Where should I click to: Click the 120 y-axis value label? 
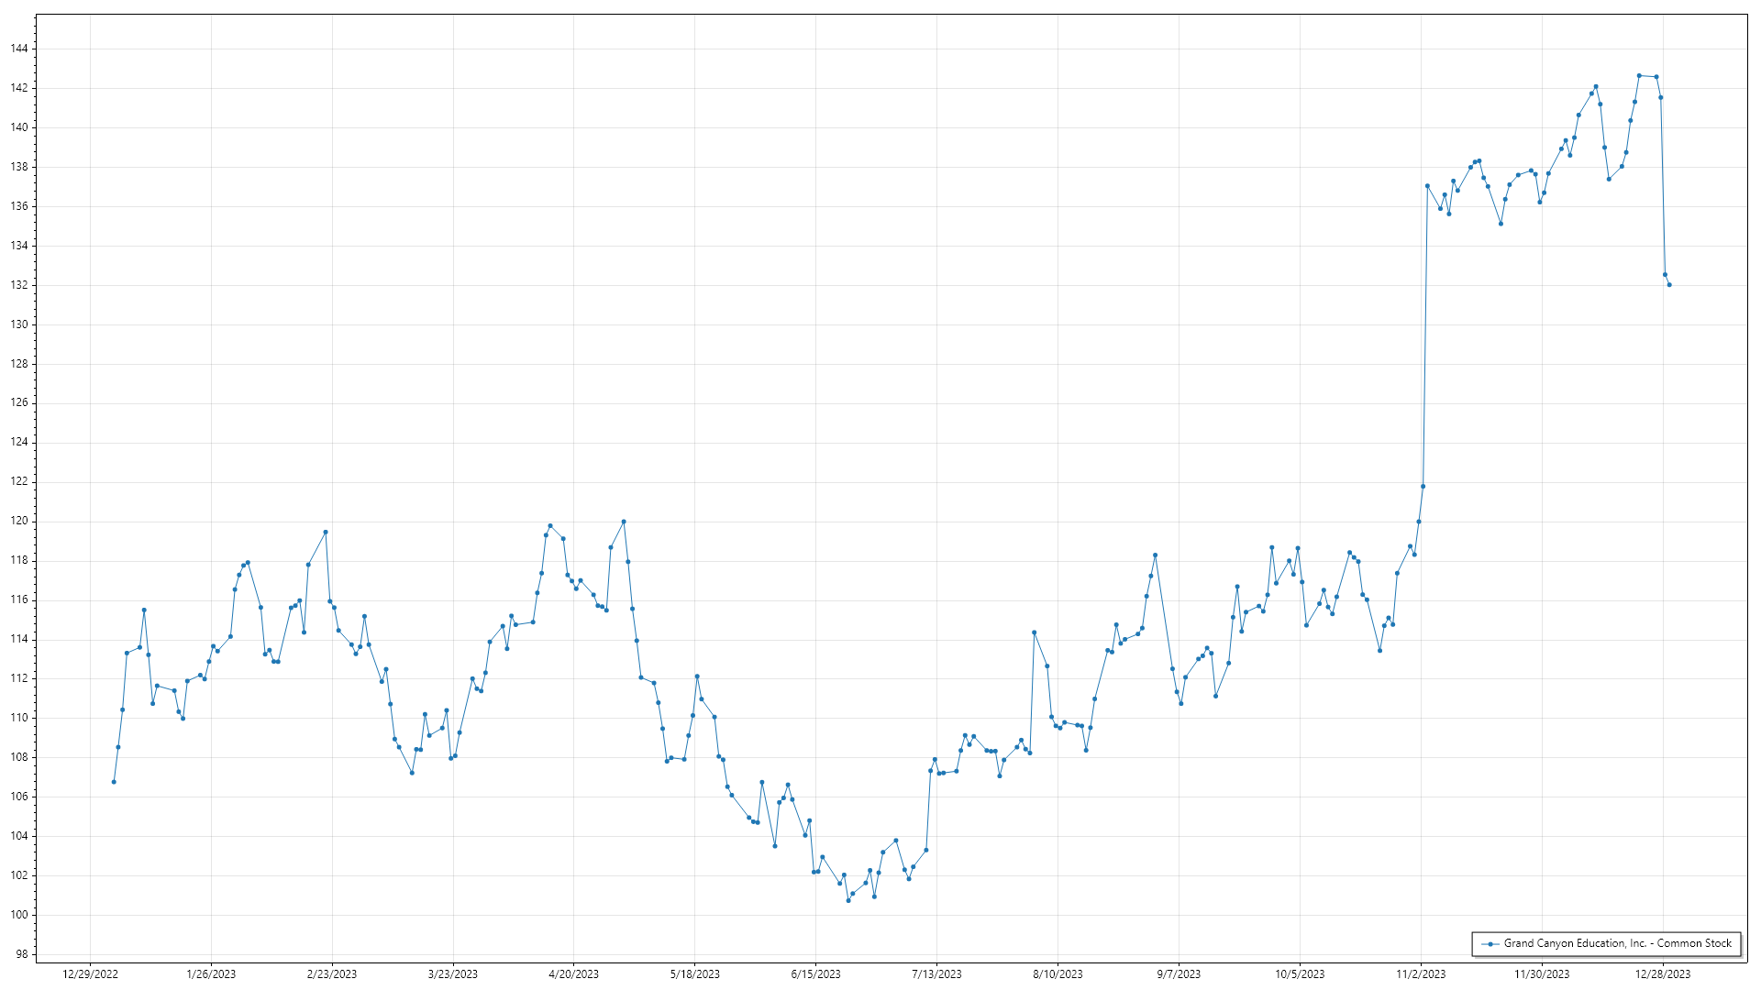(x=19, y=521)
